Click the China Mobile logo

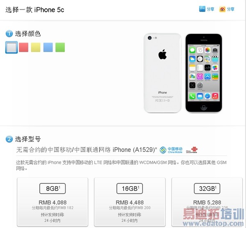pyautogui.click(x=171, y=150)
